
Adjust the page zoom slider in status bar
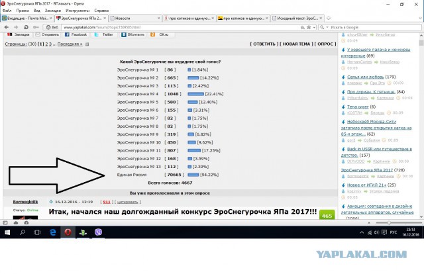coord(389,223)
